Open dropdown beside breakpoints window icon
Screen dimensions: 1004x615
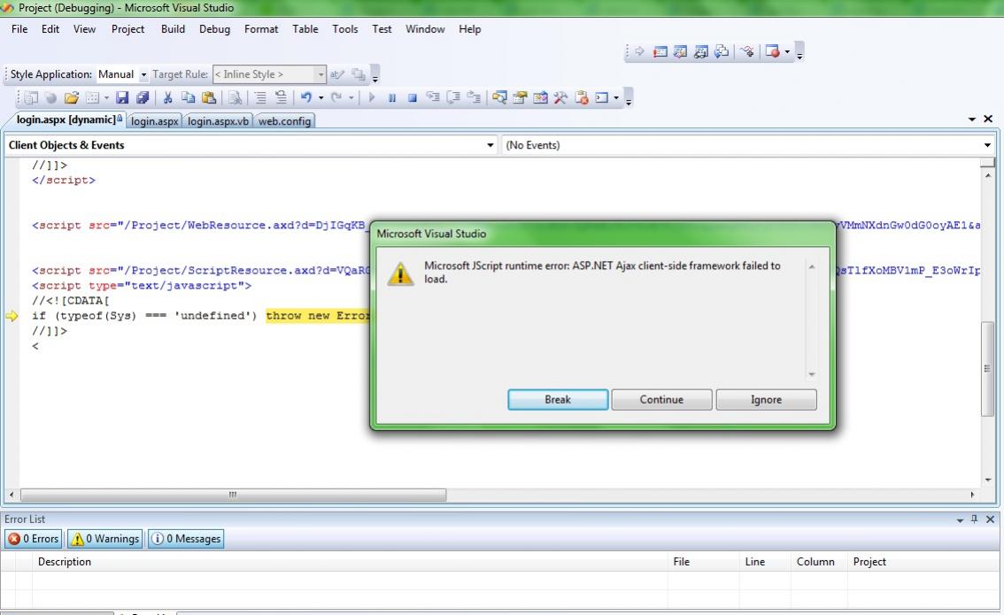[x=788, y=52]
